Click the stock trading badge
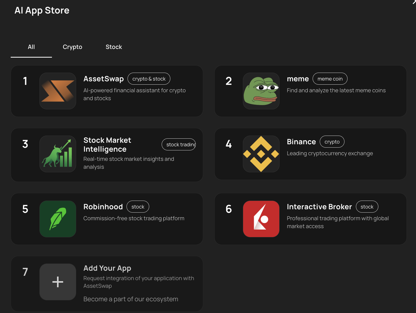This screenshot has height=313, width=416. tap(178, 144)
